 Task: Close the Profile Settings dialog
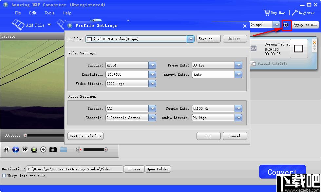point(245,26)
